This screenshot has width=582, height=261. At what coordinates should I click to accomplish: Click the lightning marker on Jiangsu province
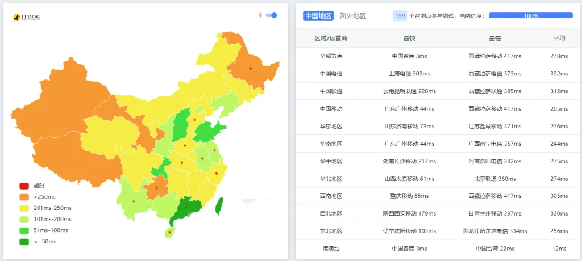[214, 150]
